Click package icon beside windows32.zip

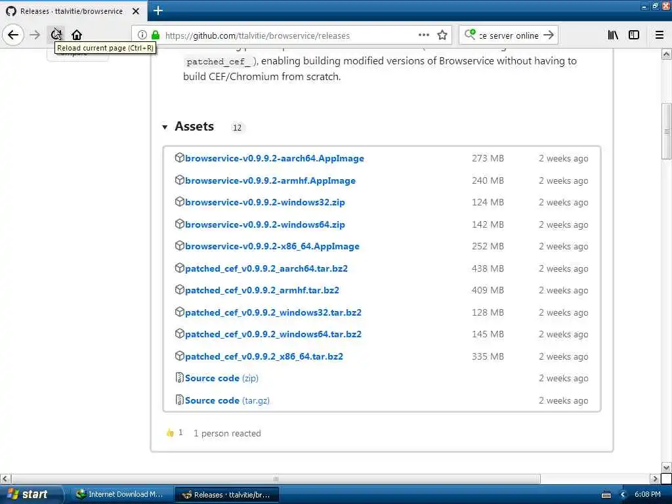tap(180, 202)
